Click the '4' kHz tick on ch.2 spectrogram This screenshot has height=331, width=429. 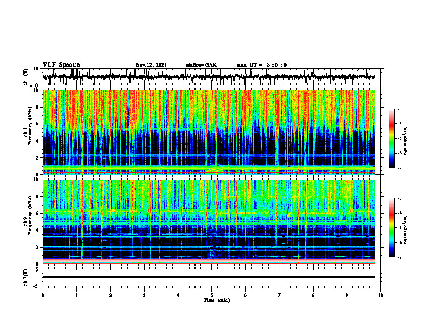click(37, 230)
